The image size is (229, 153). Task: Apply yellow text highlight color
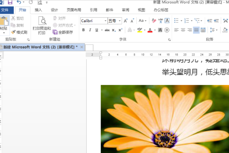[x=140, y=30]
